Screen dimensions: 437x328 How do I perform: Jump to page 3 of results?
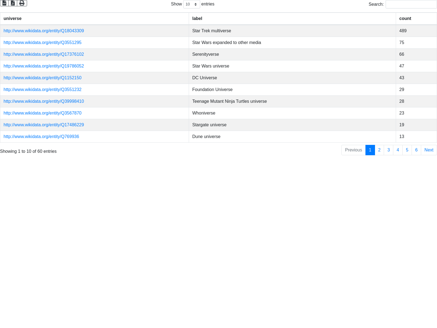click(388, 150)
